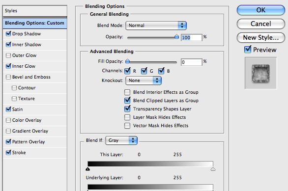This screenshot has width=288, height=191.
Task: Open Drop Shadow settings by label
Action: pos(27,34)
